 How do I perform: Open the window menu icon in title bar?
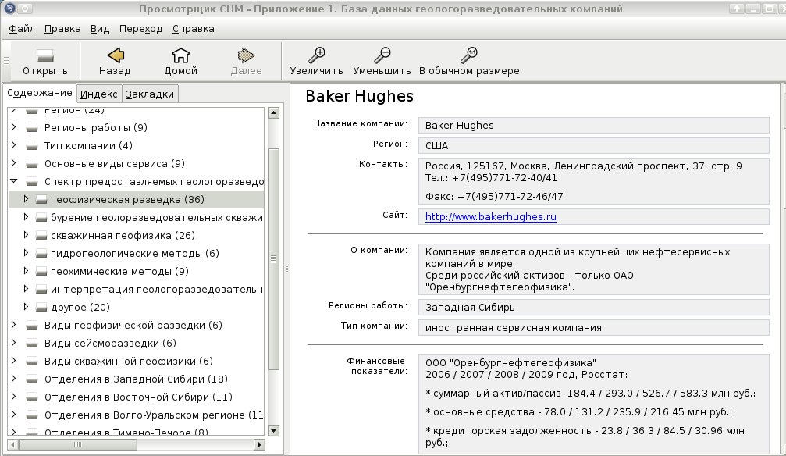[x=9, y=9]
